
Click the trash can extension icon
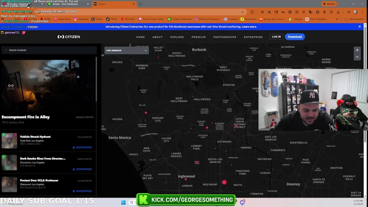pyautogui.click(x=324, y=12)
